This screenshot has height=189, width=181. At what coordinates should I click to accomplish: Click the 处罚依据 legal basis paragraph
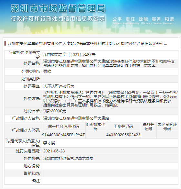[110, 99]
